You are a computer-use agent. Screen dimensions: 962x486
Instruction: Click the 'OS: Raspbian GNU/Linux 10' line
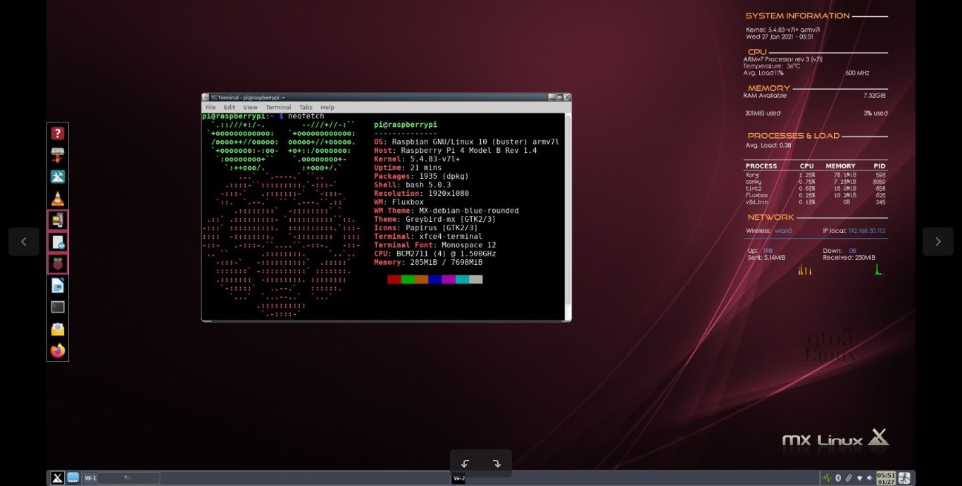pyautogui.click(x=466, y=142)
